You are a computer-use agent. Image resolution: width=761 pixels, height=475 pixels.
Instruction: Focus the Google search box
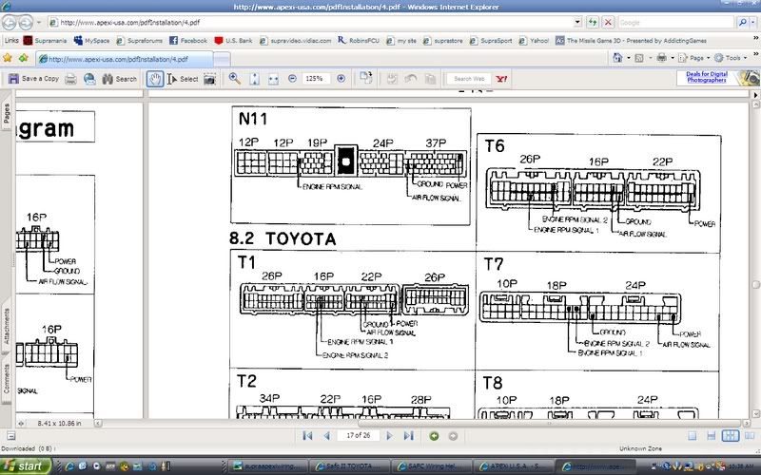675,22
